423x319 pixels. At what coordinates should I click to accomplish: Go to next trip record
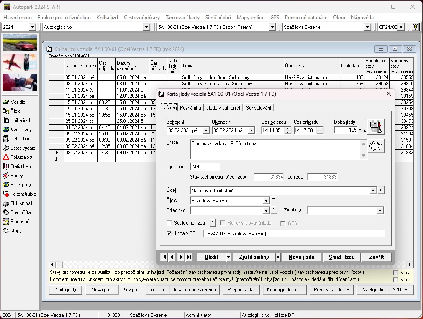tap(181, 257)
